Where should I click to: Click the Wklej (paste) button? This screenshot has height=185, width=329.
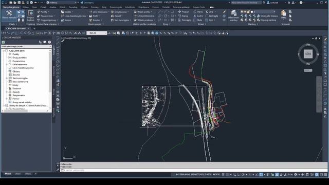283,15
